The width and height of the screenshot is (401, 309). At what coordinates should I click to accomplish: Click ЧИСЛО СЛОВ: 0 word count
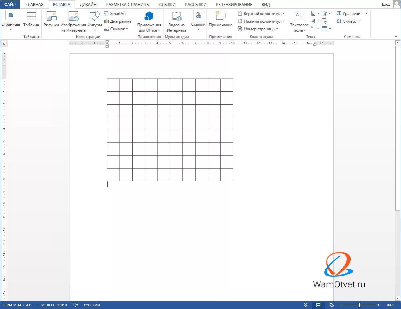53,305
